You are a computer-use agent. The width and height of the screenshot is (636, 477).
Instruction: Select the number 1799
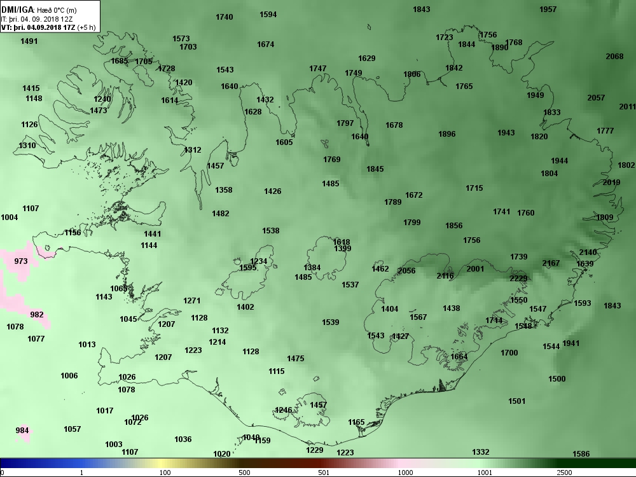point(412,222)
